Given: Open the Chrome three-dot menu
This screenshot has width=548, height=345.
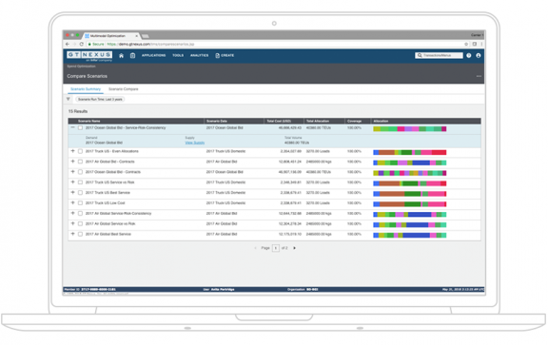Looking at the screenshot, I should tap(481, 44).
